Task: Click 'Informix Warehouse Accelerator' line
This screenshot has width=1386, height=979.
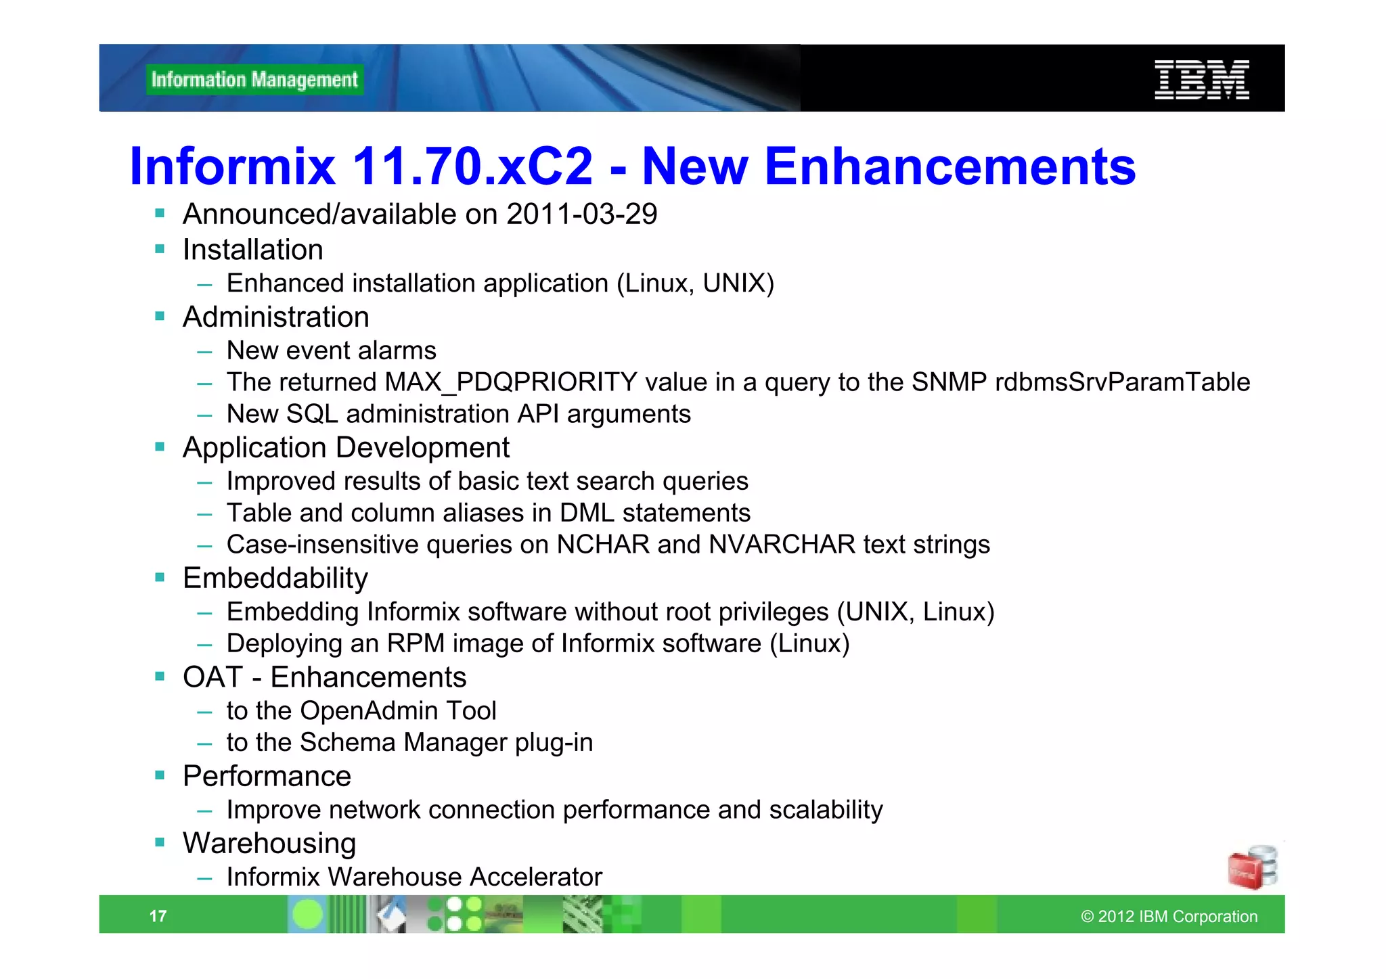Action: (414, 877)
